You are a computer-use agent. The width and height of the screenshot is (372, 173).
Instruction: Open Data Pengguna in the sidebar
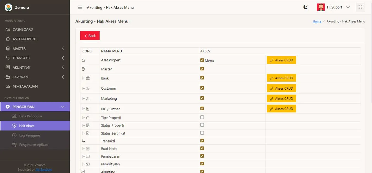30,116
